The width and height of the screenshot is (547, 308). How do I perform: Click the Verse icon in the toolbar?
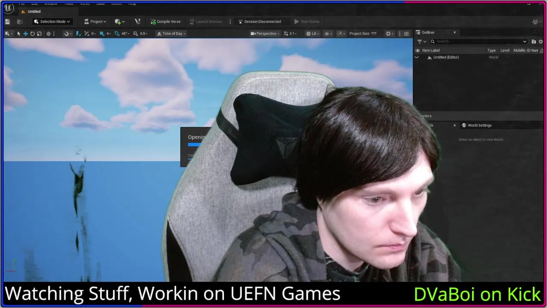(x=138, y=21)
